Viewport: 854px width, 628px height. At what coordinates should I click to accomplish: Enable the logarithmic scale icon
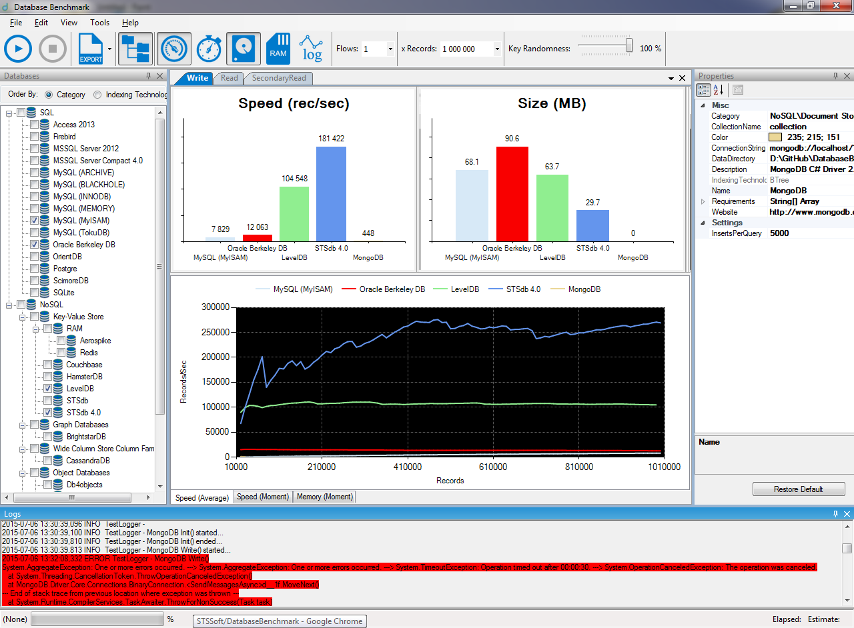(312, 49)
